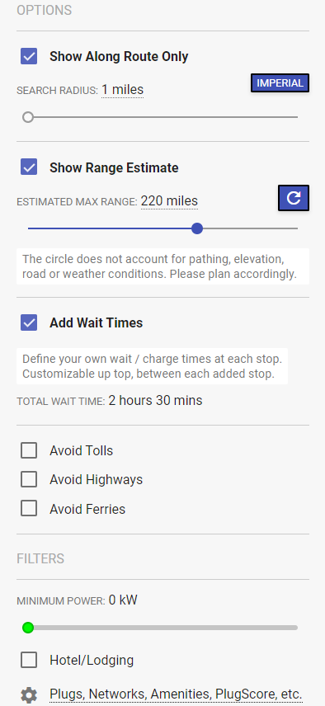Enable the Avoid Tolls checkbox
The height and width of the screenshot is (706, 325).
(x=29, y=450)
